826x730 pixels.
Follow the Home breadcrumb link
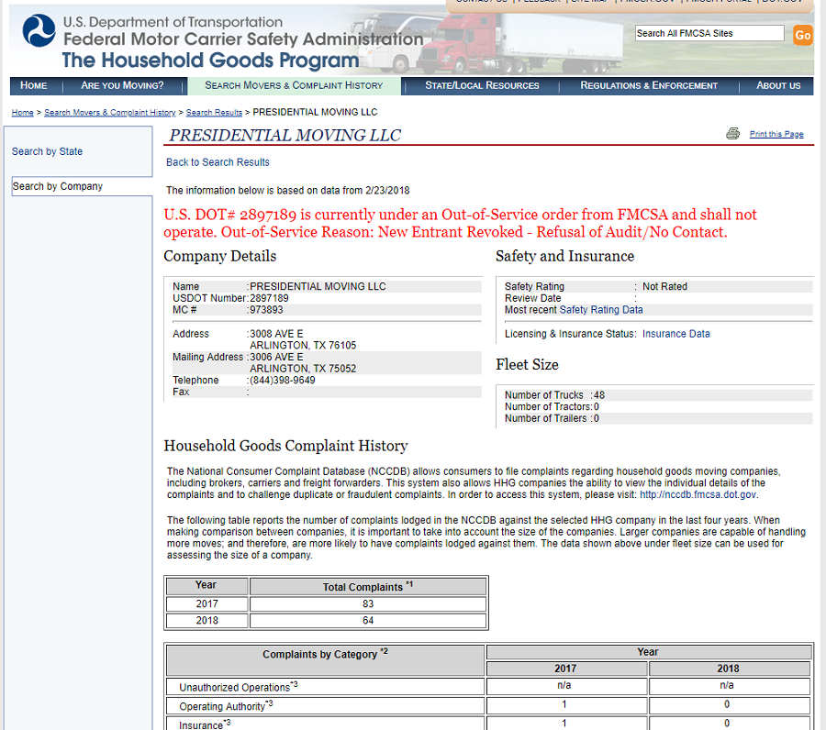(x=23, y=113)
